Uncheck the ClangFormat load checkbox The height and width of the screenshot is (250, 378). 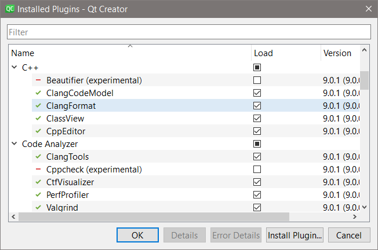pyautogui.click(x=257, y=106)
